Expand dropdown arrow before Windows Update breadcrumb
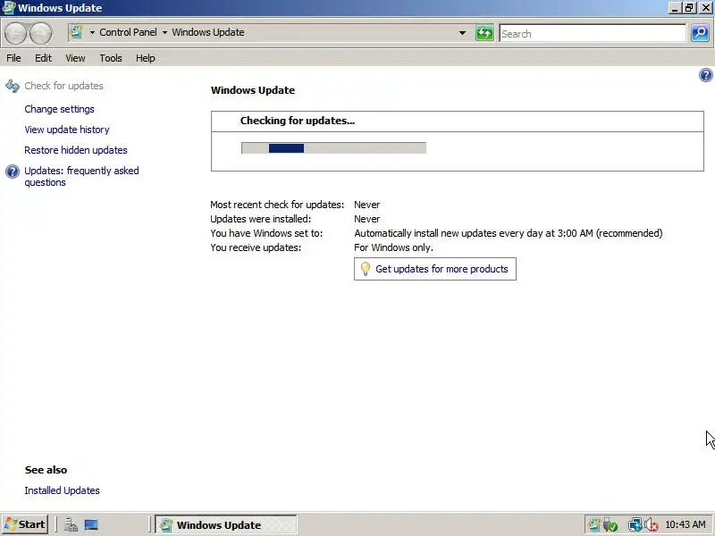 [164, 32]
